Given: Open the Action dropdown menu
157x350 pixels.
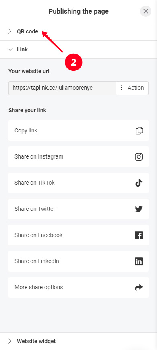Looking at the screenshot, I should pyautogui.click(x=132, y=88).
